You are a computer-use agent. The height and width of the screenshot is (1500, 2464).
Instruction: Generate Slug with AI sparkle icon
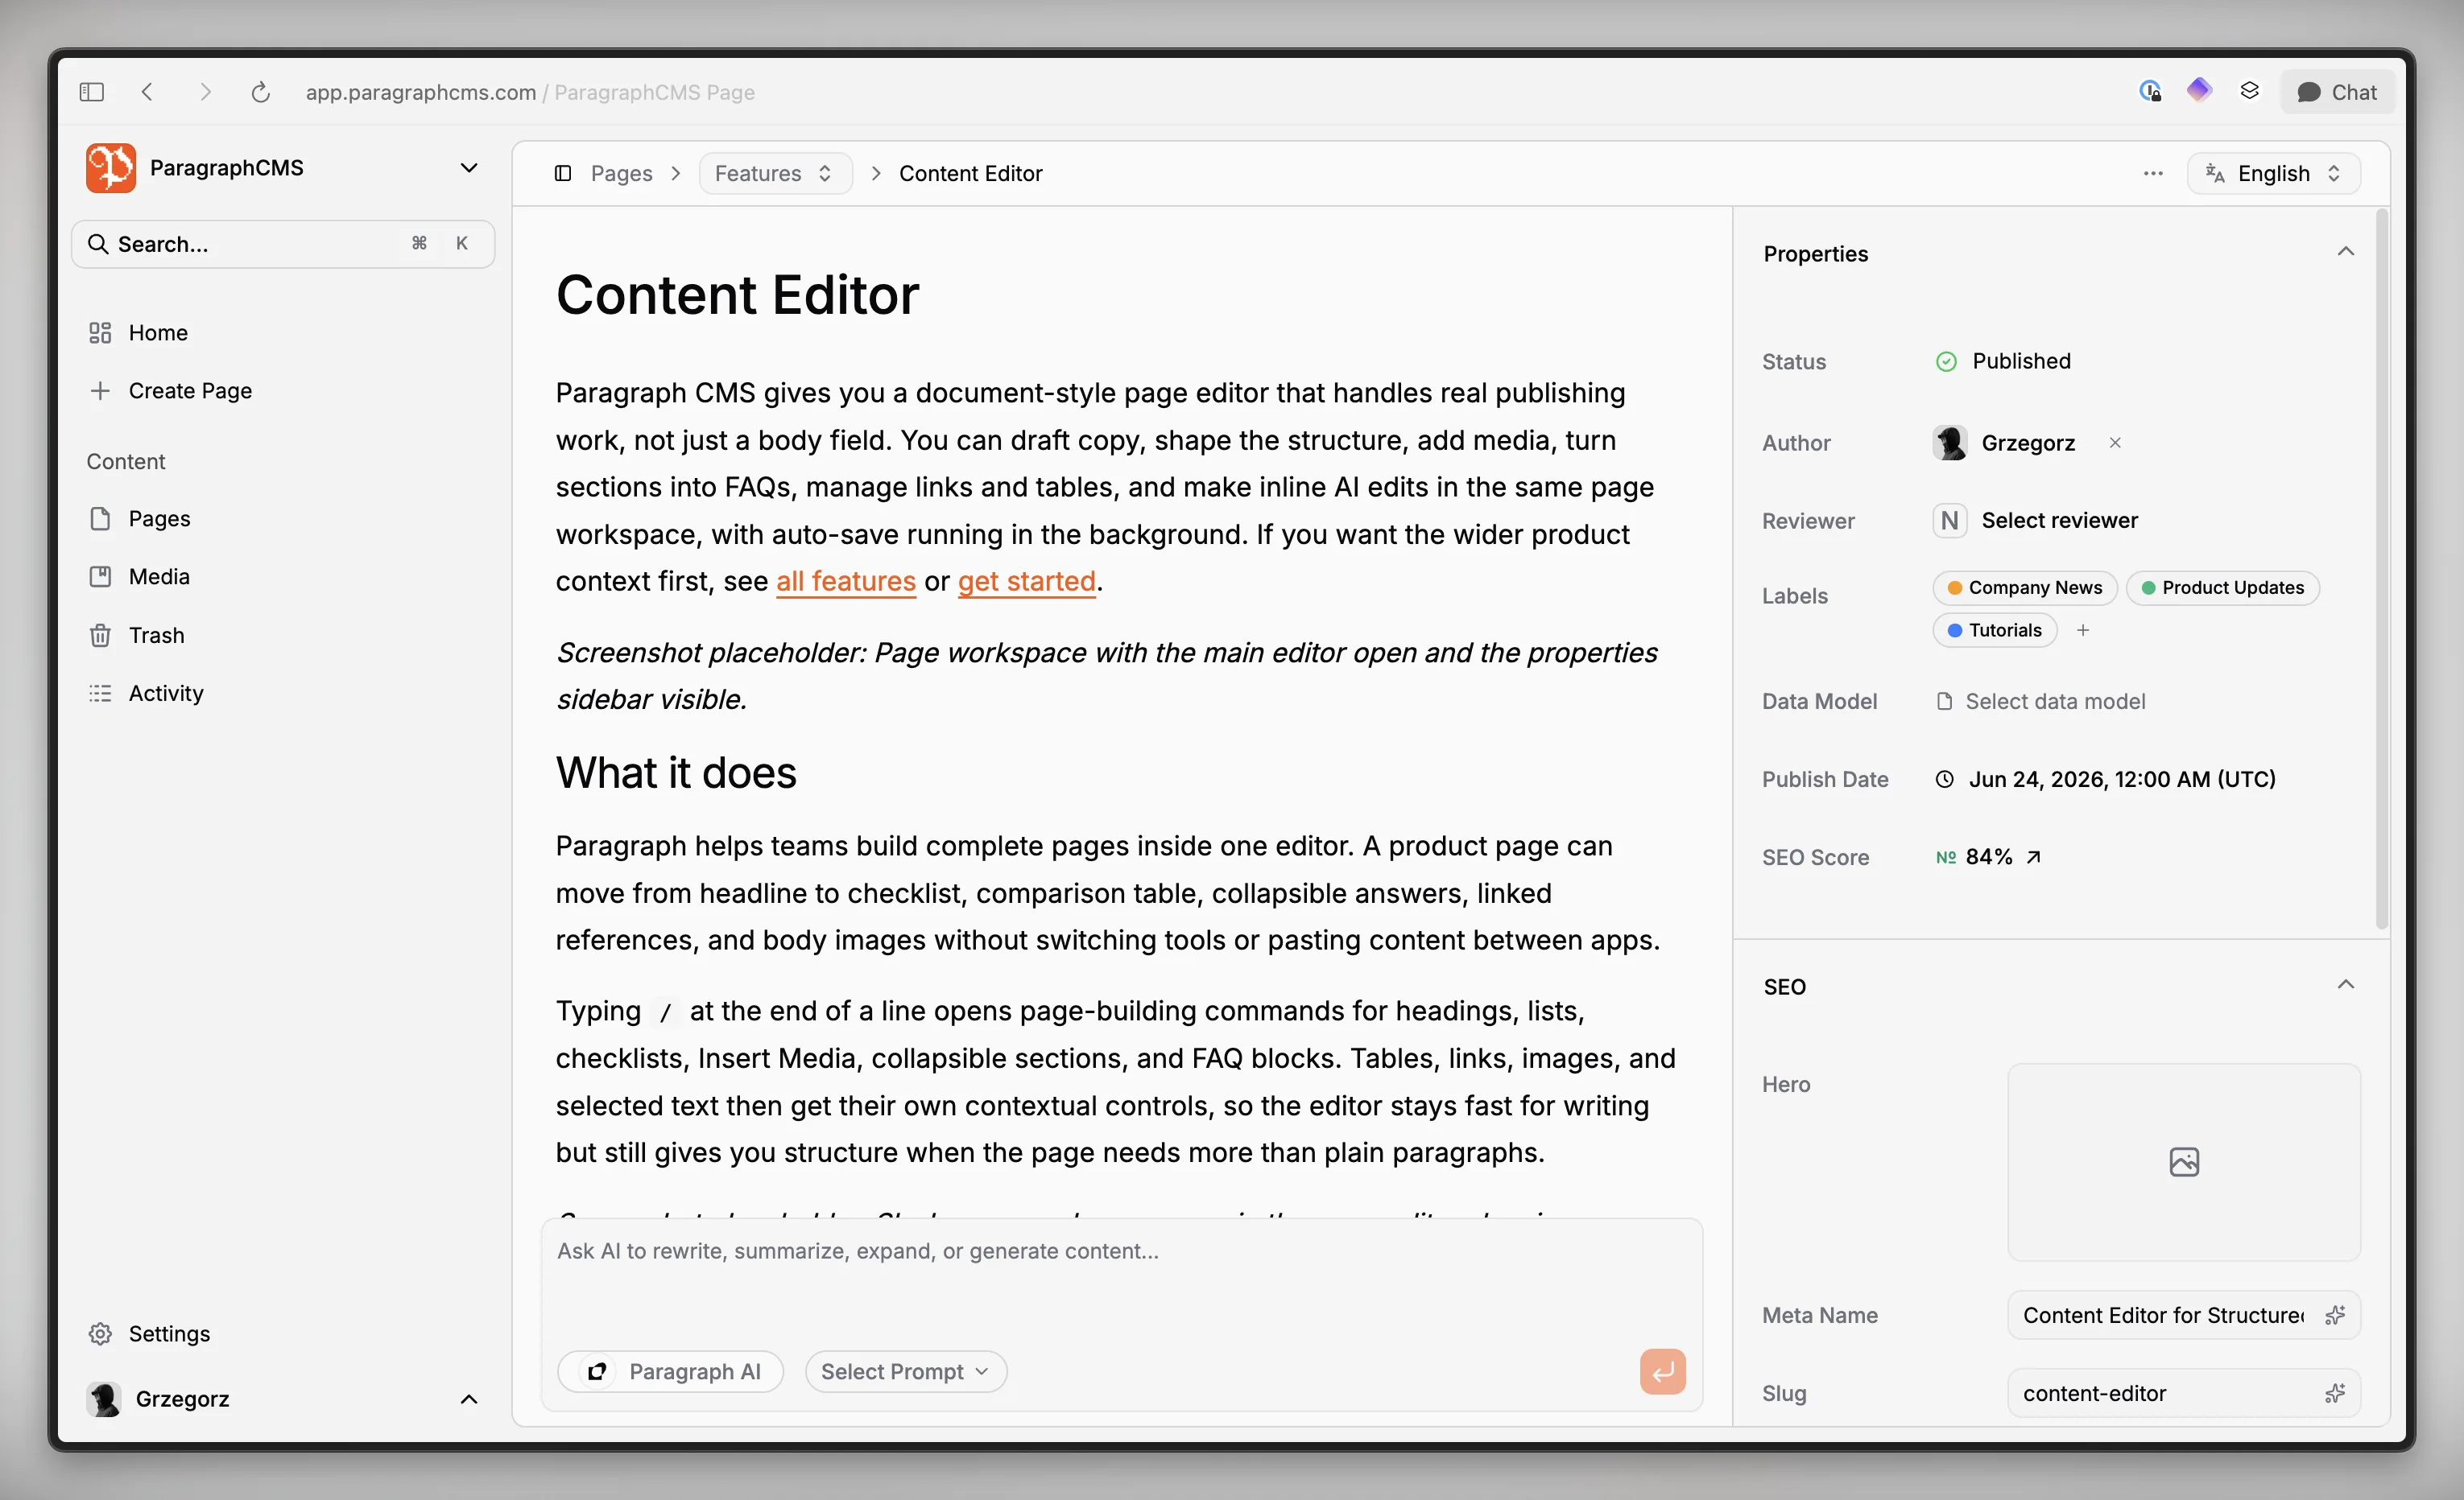pyautogui.click(x=2335, y=1393)
